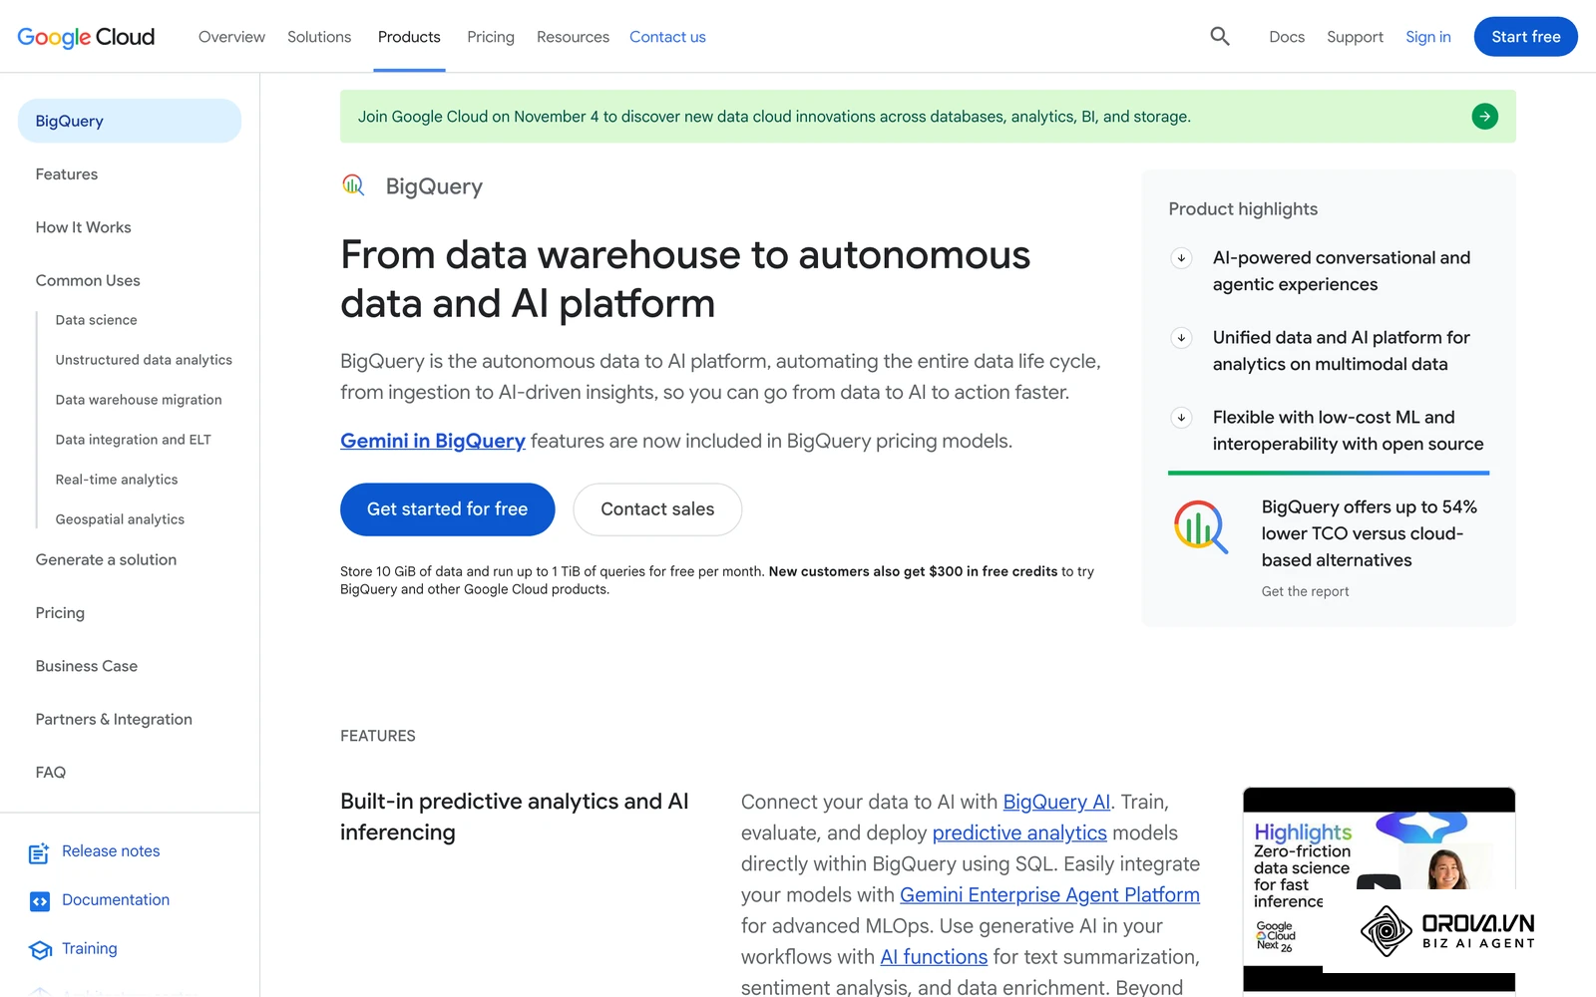Screen dimensions: 1596x997
Task: Expand Flexible with low-cost ML highlight
Action: [x=1181, y=418]
